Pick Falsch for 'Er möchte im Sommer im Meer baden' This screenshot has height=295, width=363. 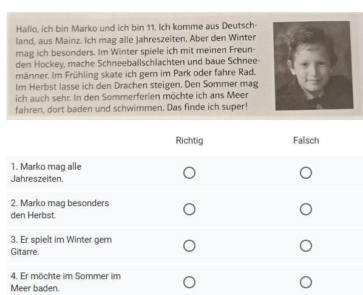(x=305, y=282)
